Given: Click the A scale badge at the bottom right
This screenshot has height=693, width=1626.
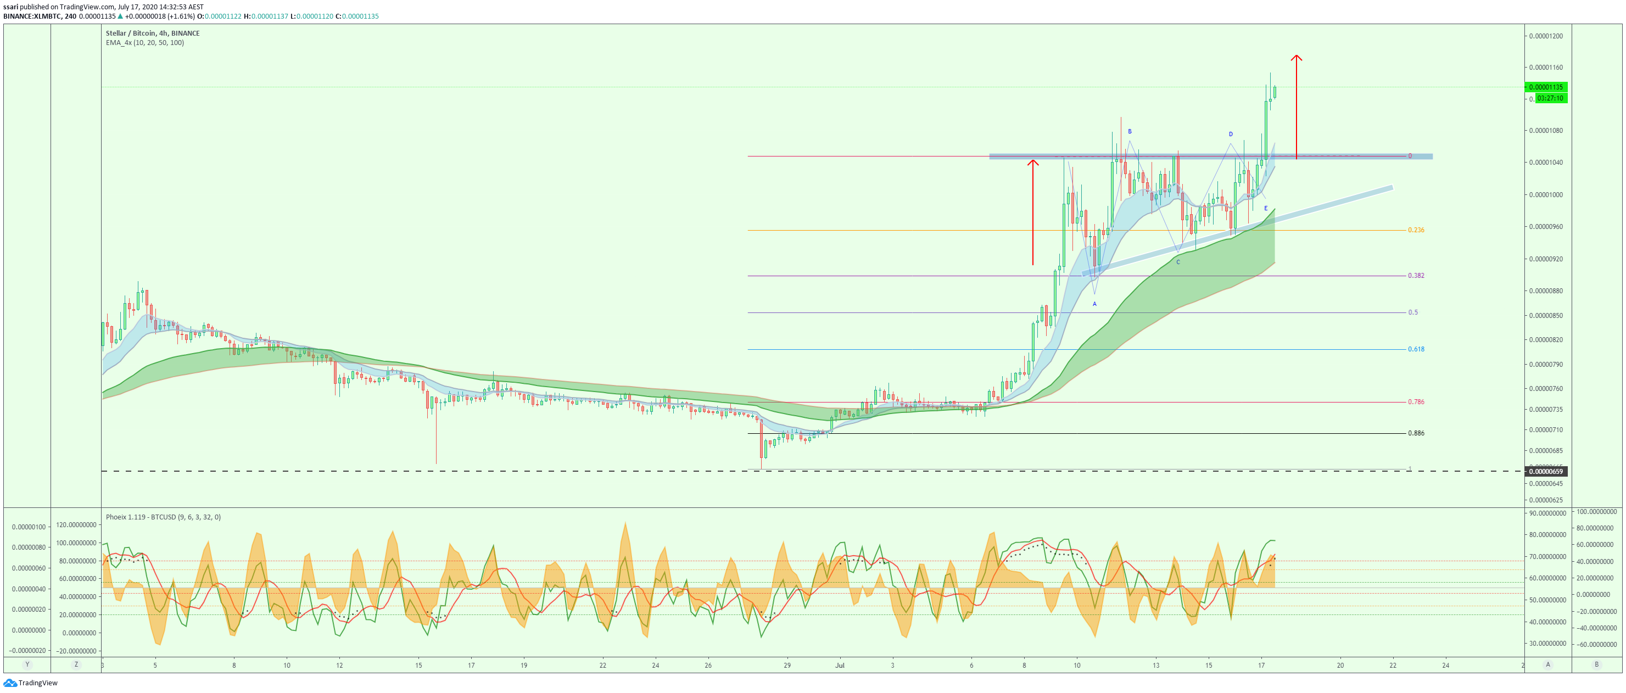Looking at the screenshot, I should [x=1547, y=664].
